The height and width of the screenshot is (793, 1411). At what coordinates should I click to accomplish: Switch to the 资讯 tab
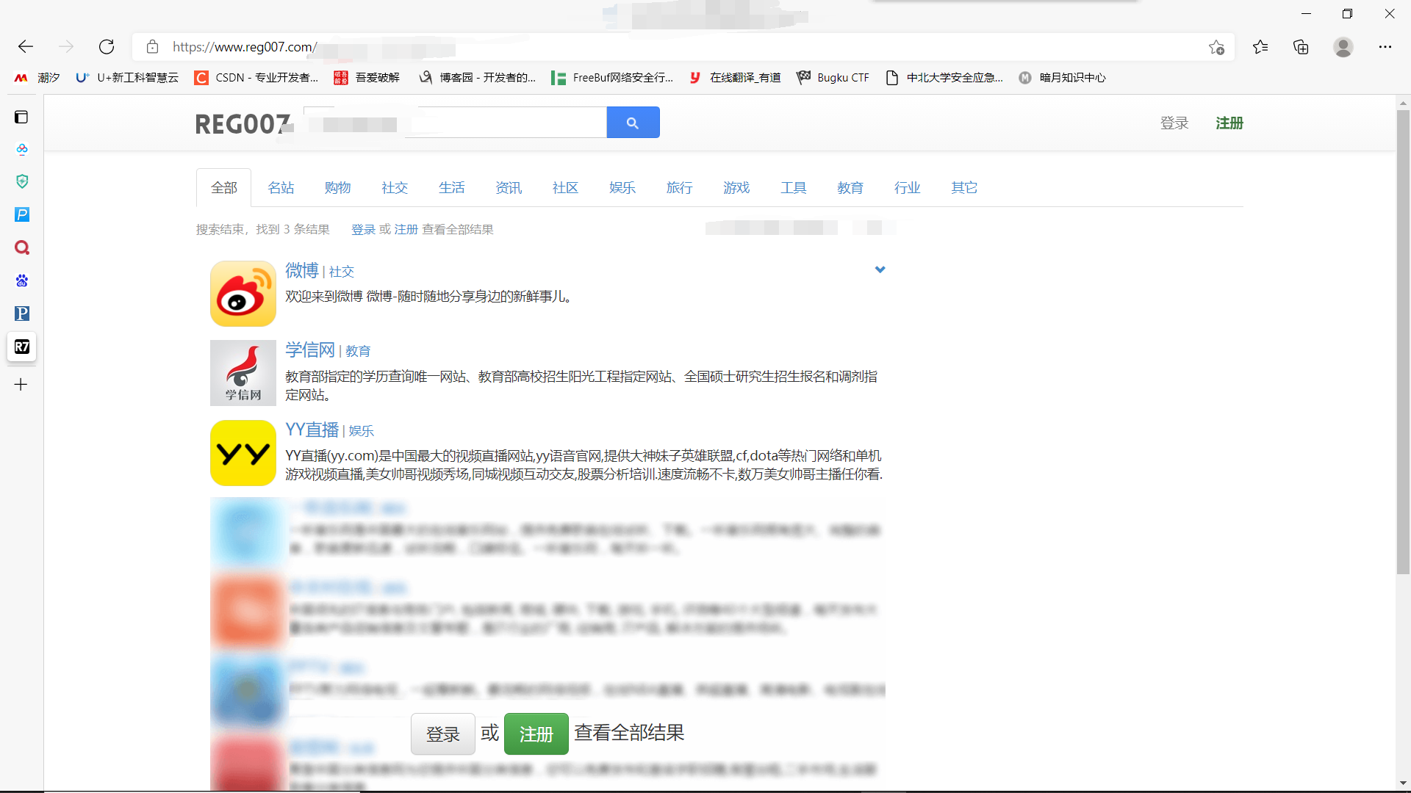coord(509,188)
